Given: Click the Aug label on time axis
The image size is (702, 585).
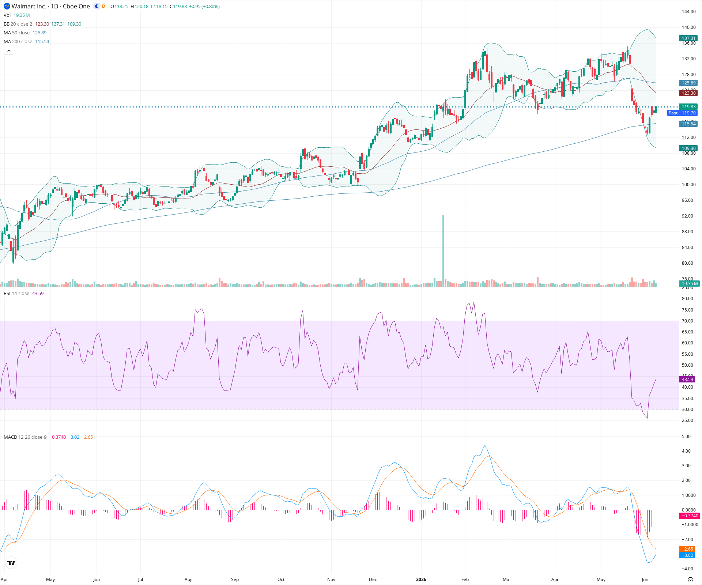Looking at the screenshot, I should click(x=188, y=580).
